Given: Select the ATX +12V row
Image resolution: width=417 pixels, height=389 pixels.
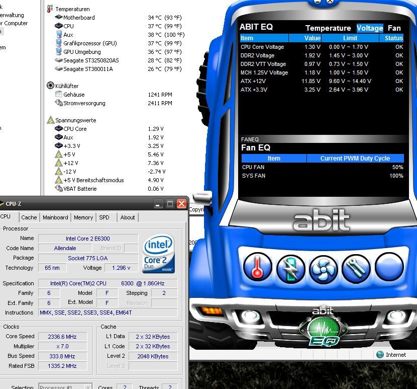Looking at the screenshot, I should pos(322,81).
